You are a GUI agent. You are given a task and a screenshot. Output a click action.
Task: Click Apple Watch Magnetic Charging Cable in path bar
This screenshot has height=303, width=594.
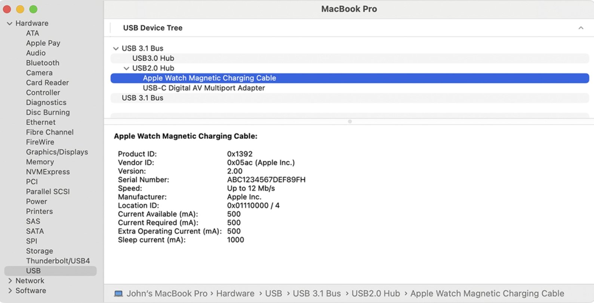pyautogui.click(x=487, y=294)
